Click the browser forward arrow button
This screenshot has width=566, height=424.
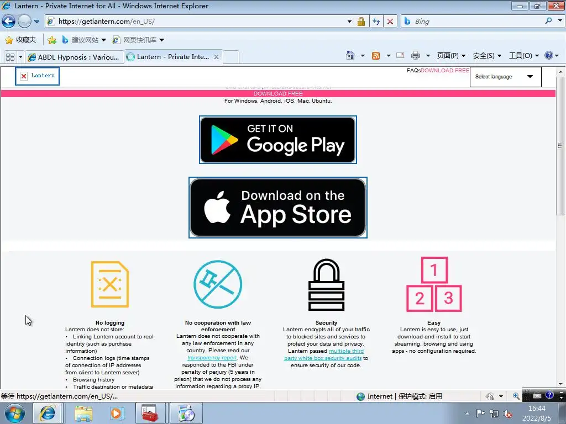(x=24, y=22)
